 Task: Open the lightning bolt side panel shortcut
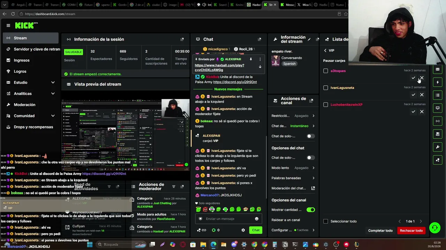tap(438, 82)
